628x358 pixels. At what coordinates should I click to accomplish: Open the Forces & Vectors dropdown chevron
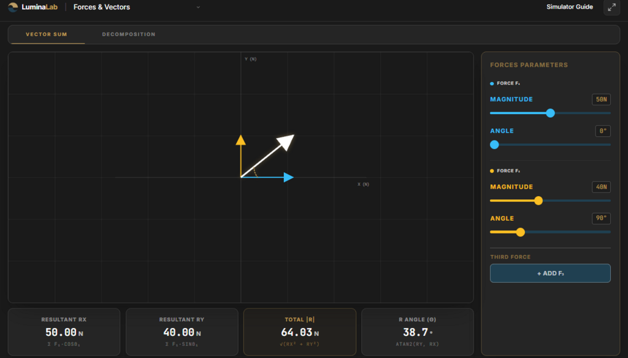[x=198, y=7]
